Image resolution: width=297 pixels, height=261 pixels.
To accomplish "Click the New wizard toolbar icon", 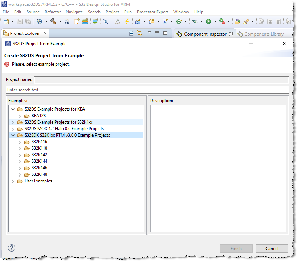I will [x=6, y=21].
